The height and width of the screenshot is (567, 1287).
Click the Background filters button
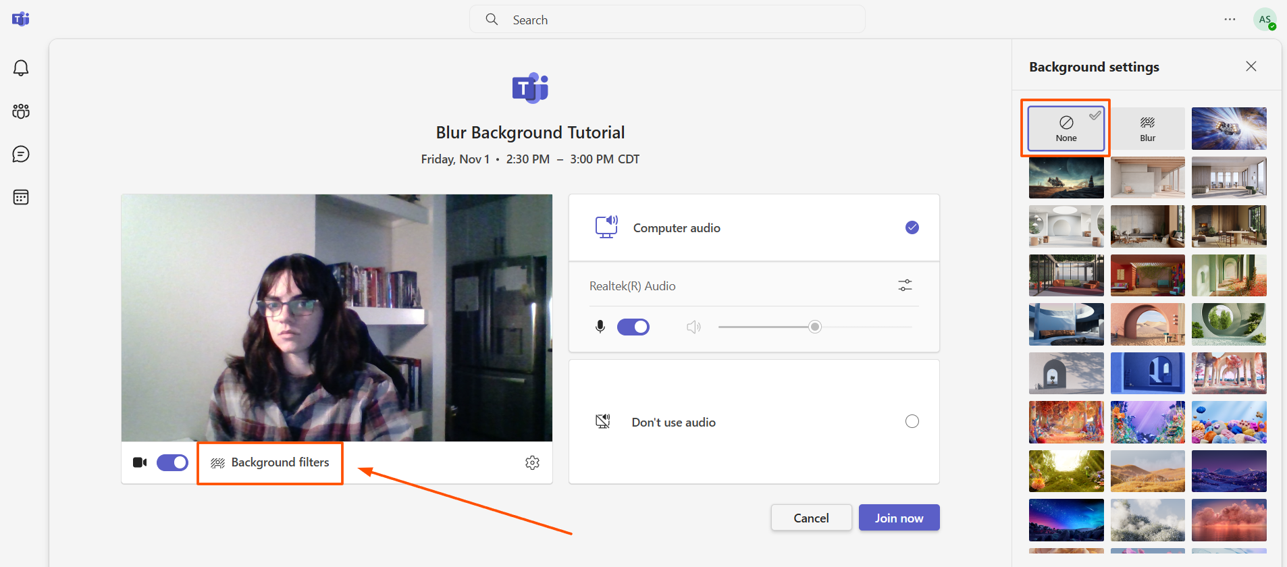pyautogui.click(x=270, y=462)
